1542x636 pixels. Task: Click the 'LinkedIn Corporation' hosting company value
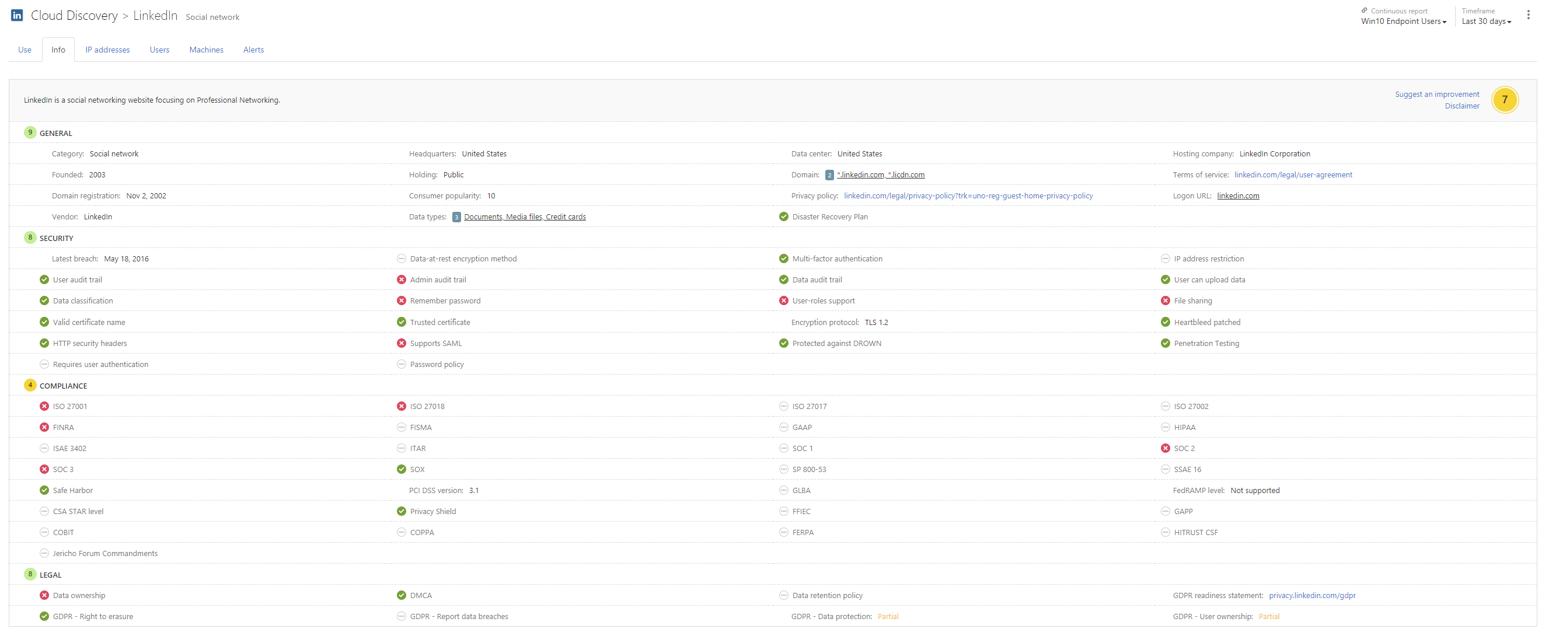pyautogui.click(x=1275, y=154)
